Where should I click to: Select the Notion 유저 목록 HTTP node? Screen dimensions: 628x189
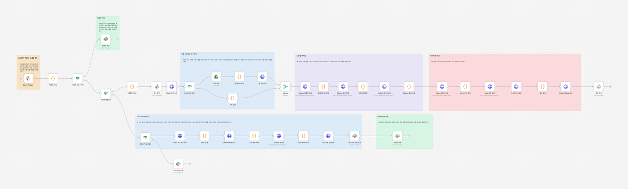[x=343, y=87]
